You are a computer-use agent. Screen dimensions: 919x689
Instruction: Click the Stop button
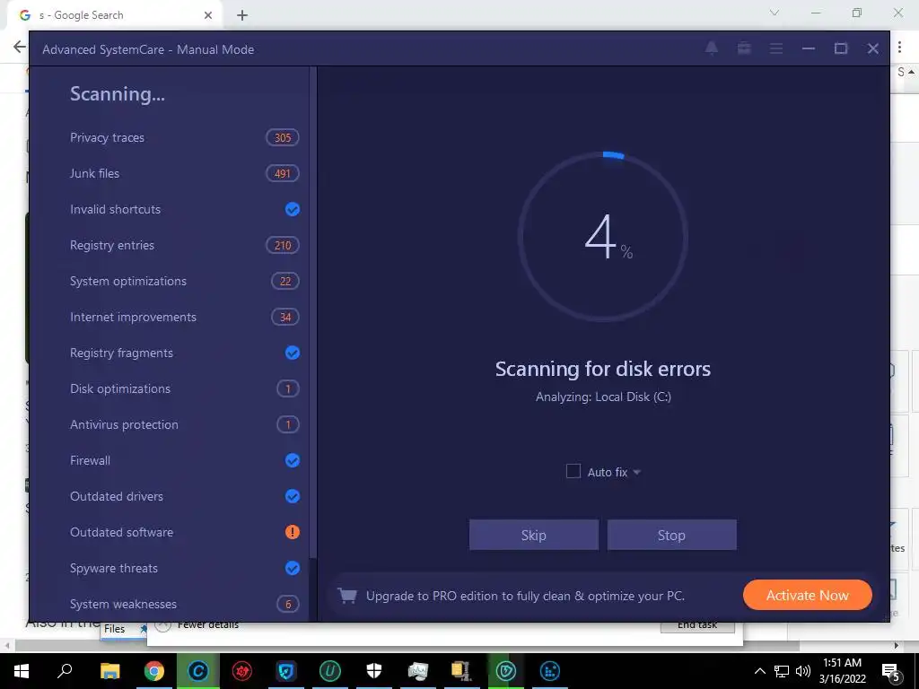point(671,535)
